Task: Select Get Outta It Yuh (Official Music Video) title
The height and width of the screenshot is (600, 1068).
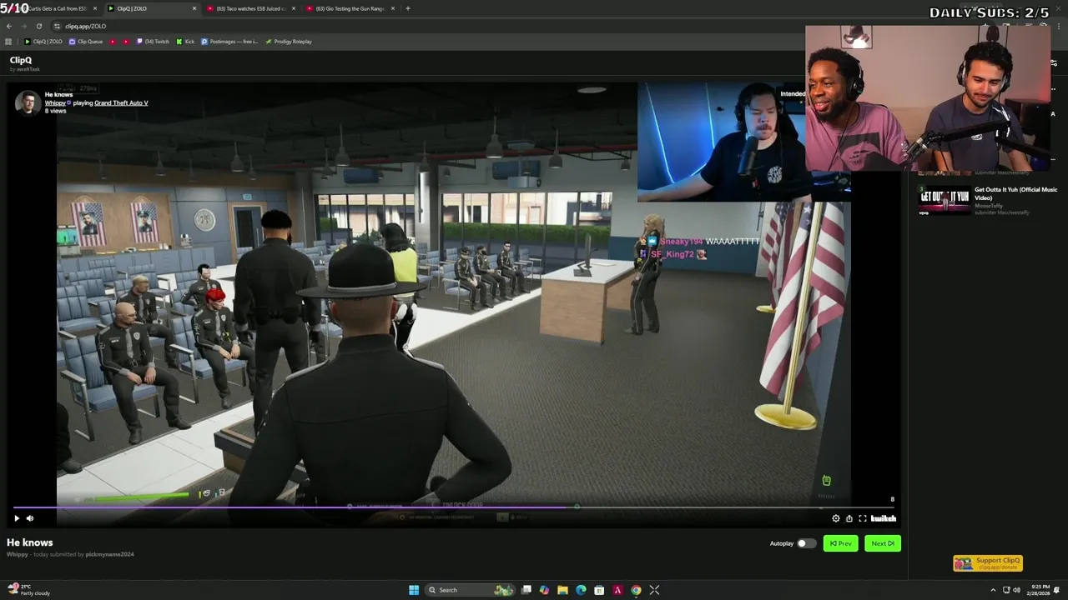Action: pyautogui.click(x=1015, y=193)
